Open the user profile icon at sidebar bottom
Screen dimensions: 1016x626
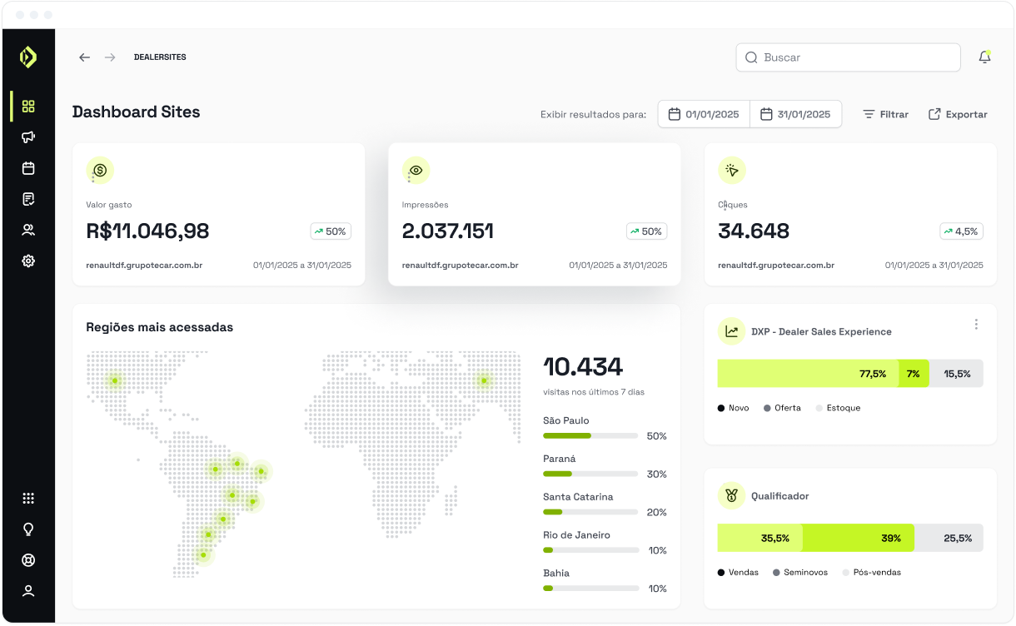click(28, 591)
